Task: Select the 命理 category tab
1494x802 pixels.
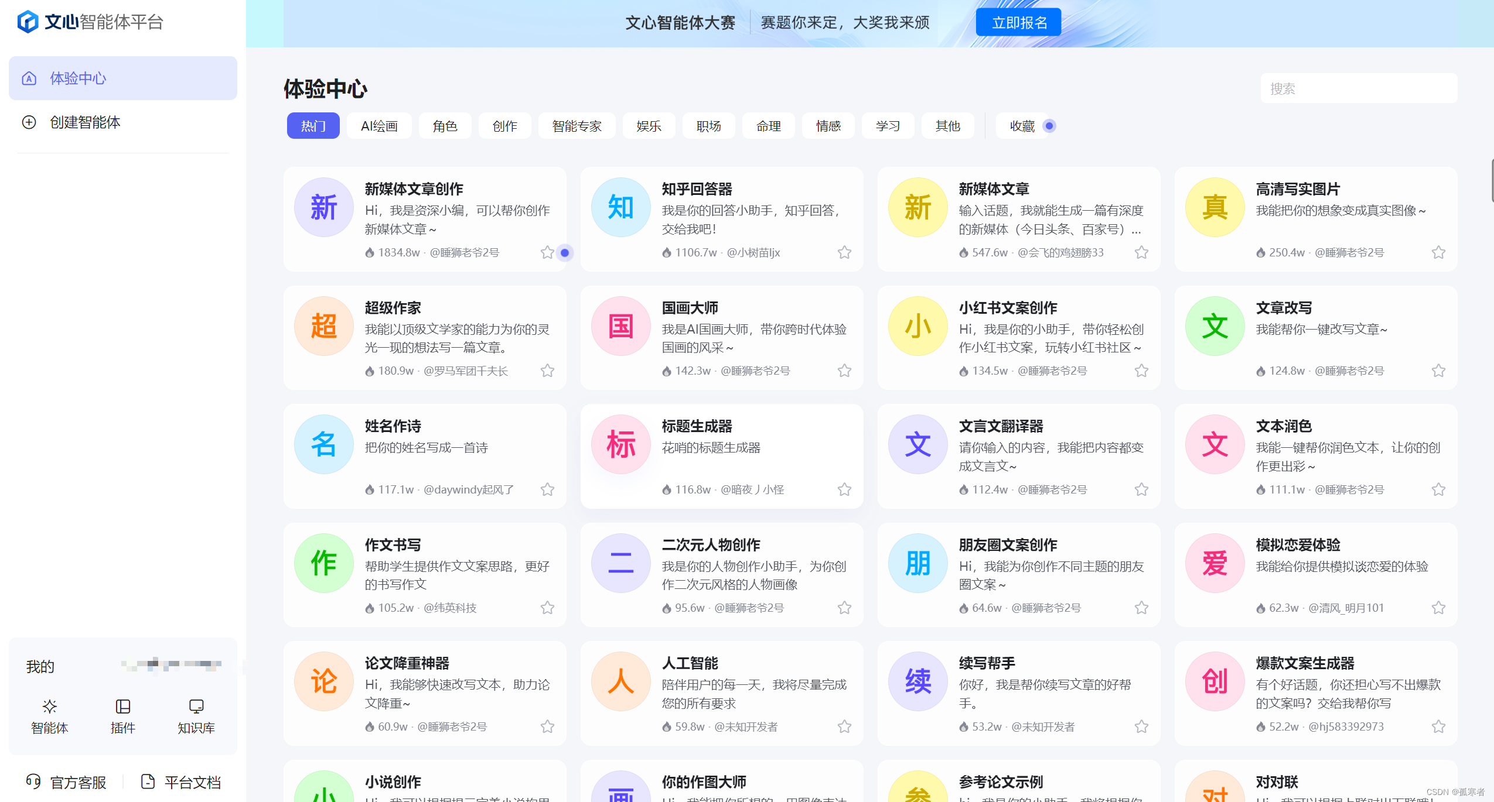Action: coord(768,125)
